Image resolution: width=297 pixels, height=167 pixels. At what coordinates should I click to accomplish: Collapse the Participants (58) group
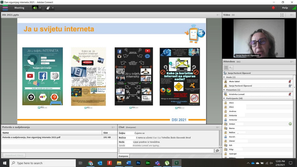click(224, 98)
